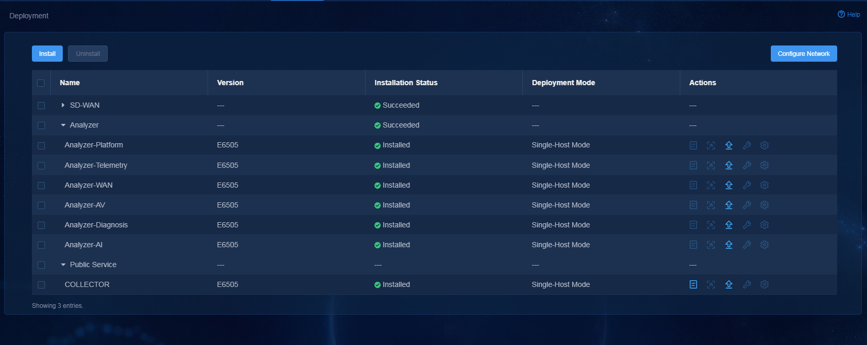The height and width of the screenshot is (345, 867).
Task: Open the details document icon for COLLECTOR
Action: [693, 284]
